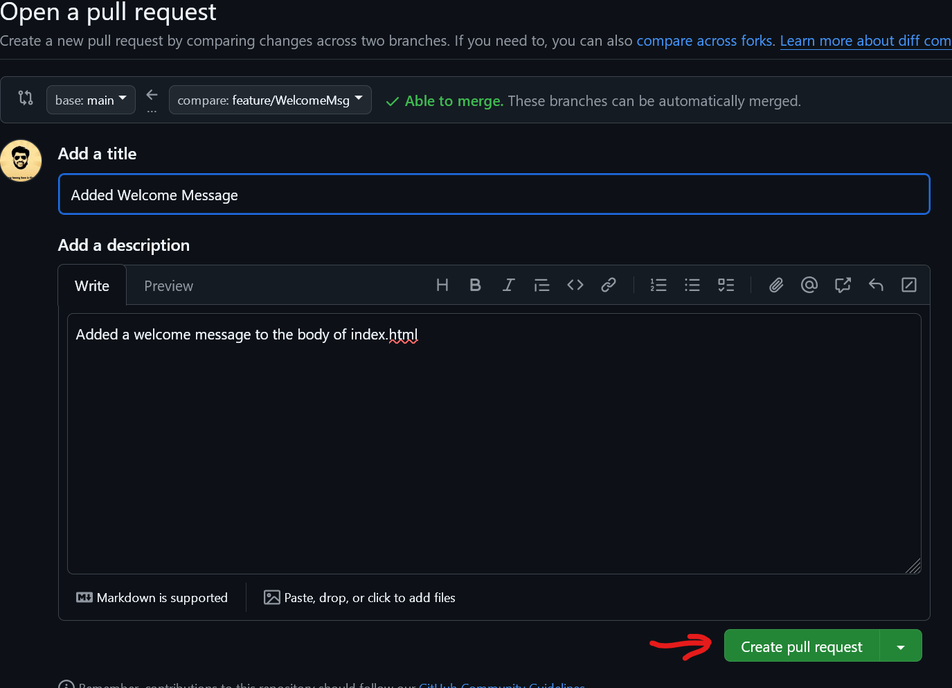The image size is (952, 688).
Task: Attach files using the paperclip icon
Action: 776,285
